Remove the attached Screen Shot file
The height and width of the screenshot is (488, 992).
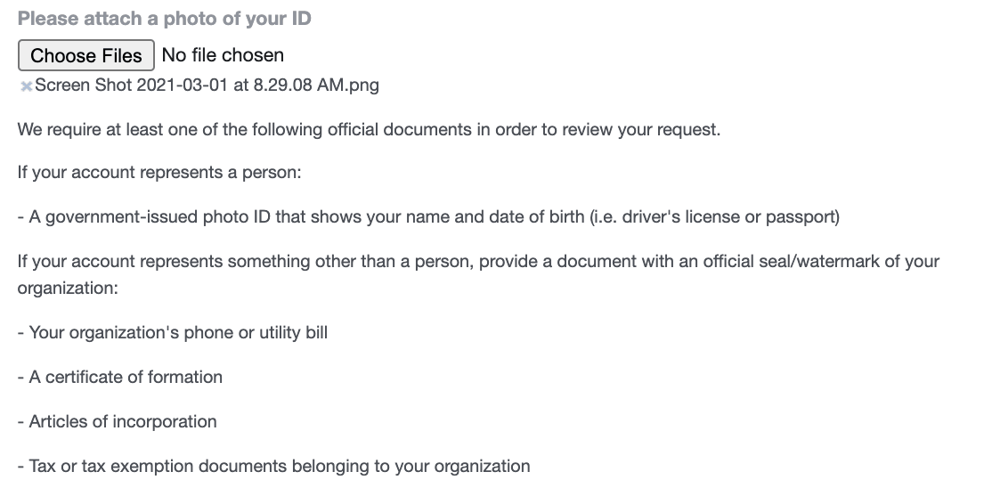26,86
